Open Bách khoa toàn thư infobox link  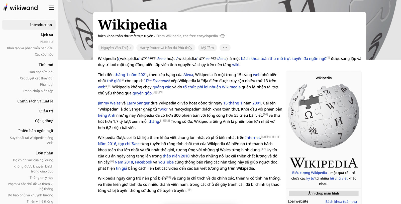341,201
